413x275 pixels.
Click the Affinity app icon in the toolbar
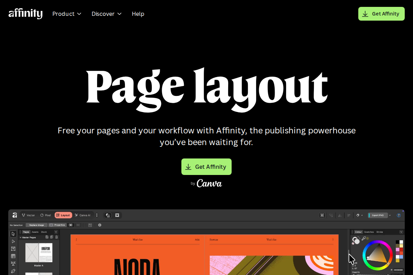coord(14,215)
